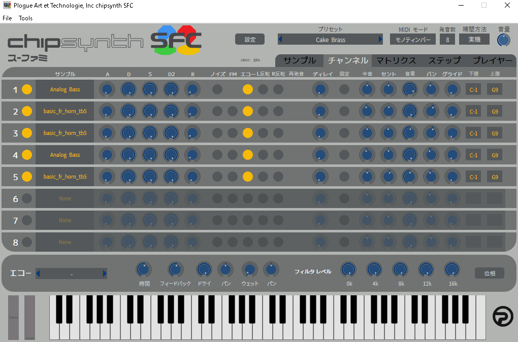Click channel 4 ディレイ delay knob
This screenshot has height=342, width=518.
[x=320, y=155]
